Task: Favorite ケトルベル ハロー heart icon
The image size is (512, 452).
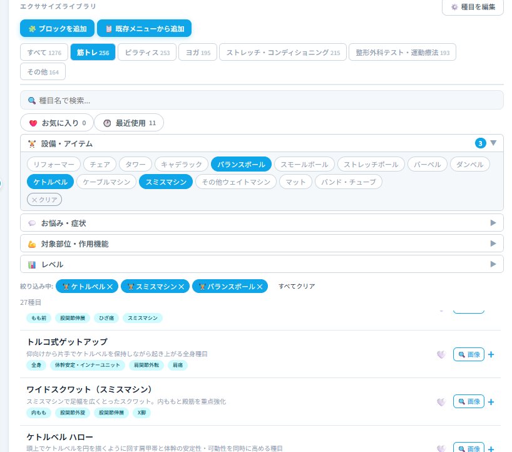Action: point(441,449)
